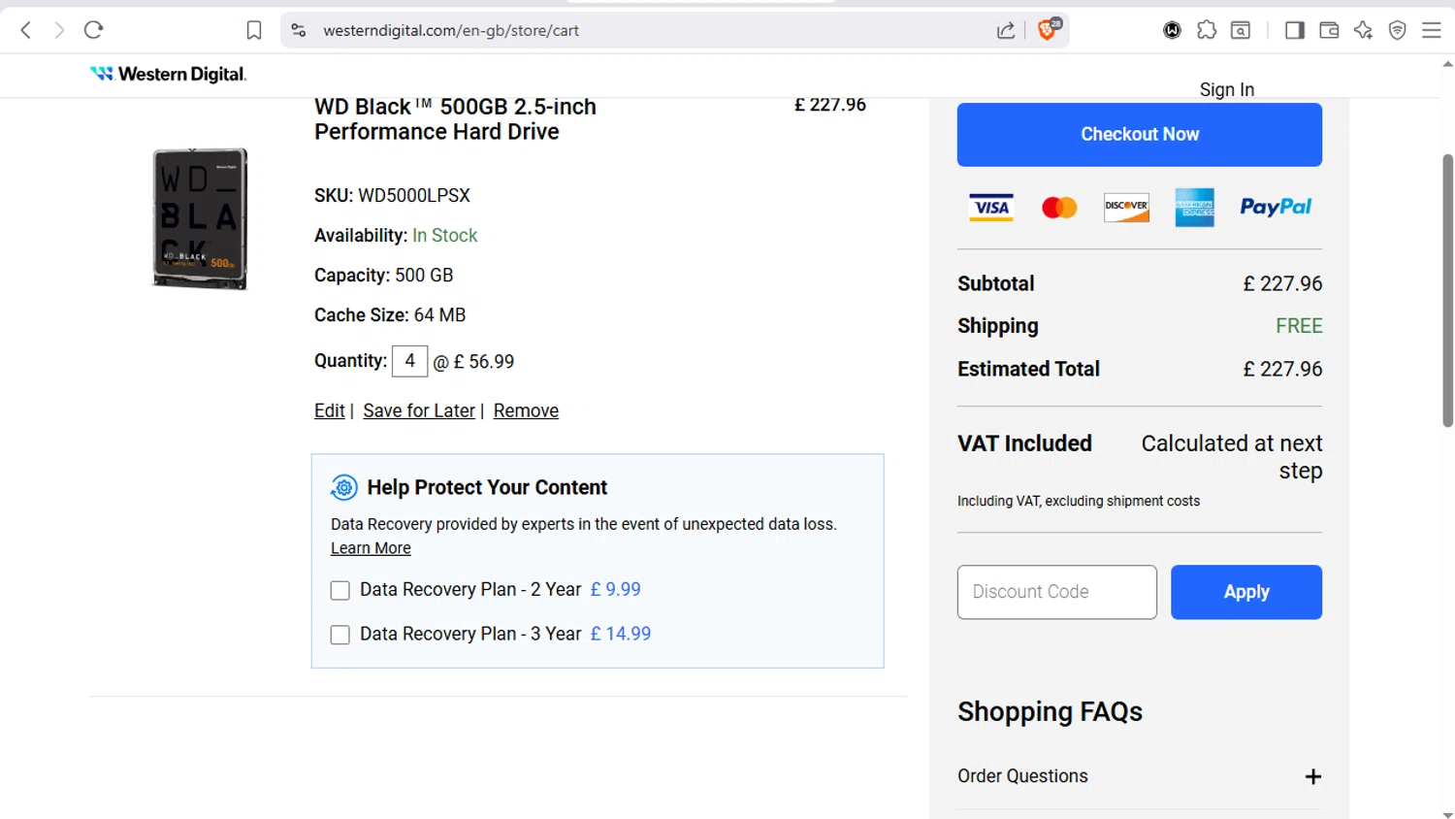Click the Help Protect Your Content icon

pyautogui.click(x=343, y=487)
